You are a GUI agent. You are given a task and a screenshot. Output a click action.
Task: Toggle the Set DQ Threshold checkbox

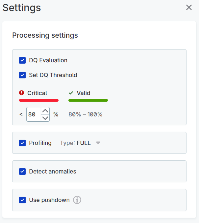(x=22, y=75)
